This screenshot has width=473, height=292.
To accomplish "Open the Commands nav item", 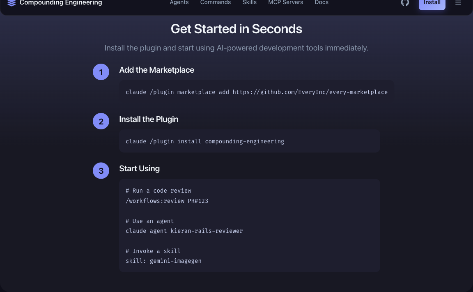I will (x=216, y=3).
